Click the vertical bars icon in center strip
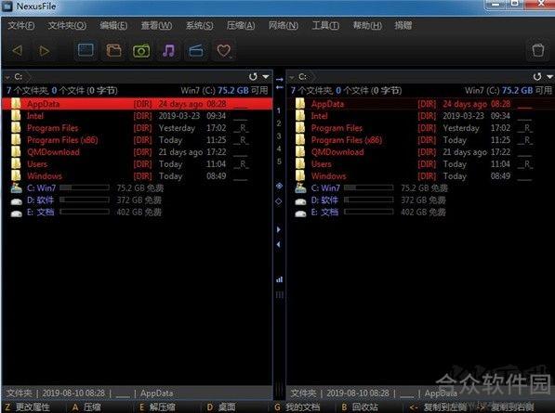Screen dimensions: 555x413 (279, 294)
